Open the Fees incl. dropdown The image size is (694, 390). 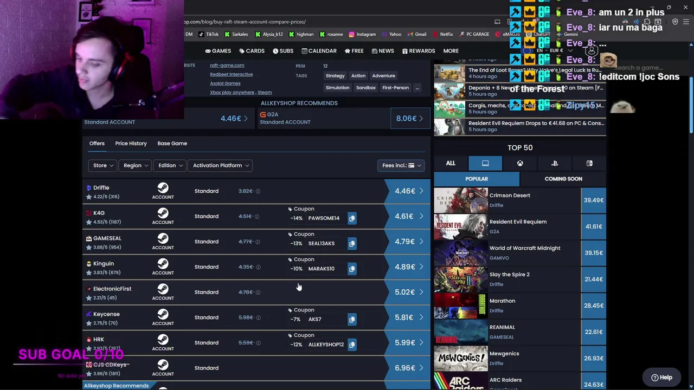pyautogui.click(x=400, y=166)
